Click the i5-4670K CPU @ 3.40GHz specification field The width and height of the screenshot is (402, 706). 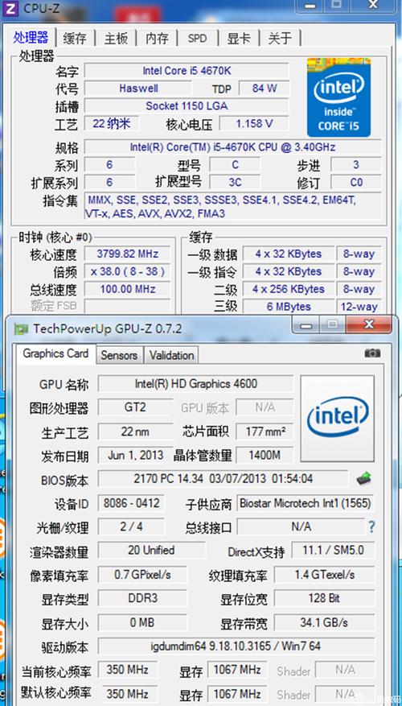click(232, 147)
